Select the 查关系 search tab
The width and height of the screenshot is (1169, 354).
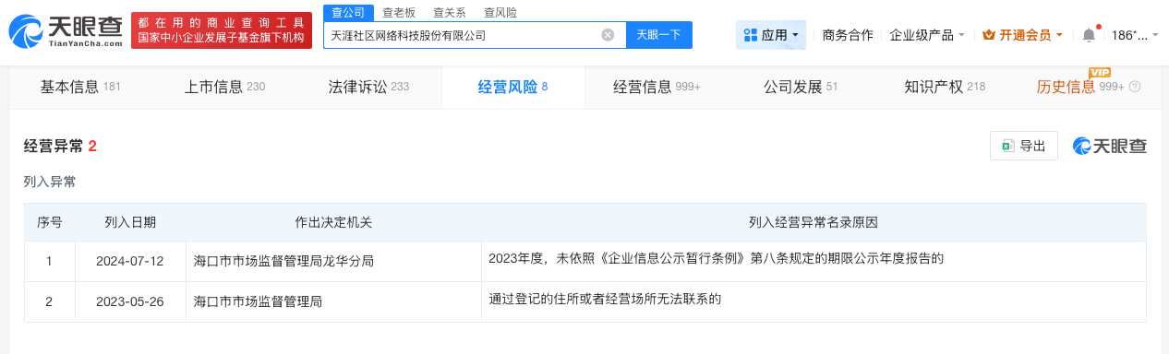point(449,13)
